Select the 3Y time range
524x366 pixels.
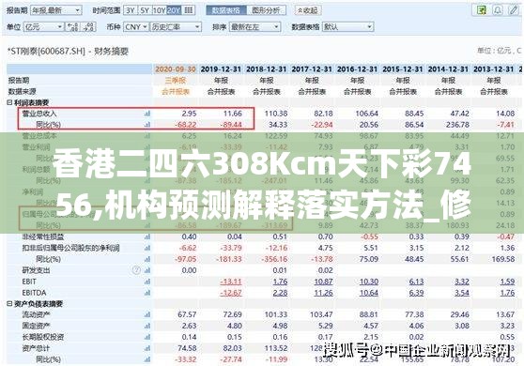(x=130, y=10)
